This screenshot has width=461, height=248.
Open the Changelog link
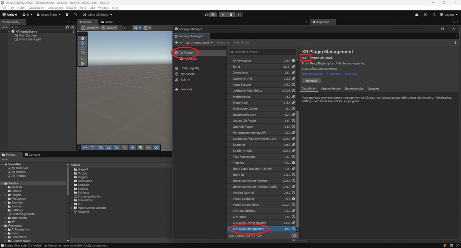tap(333, 73)
